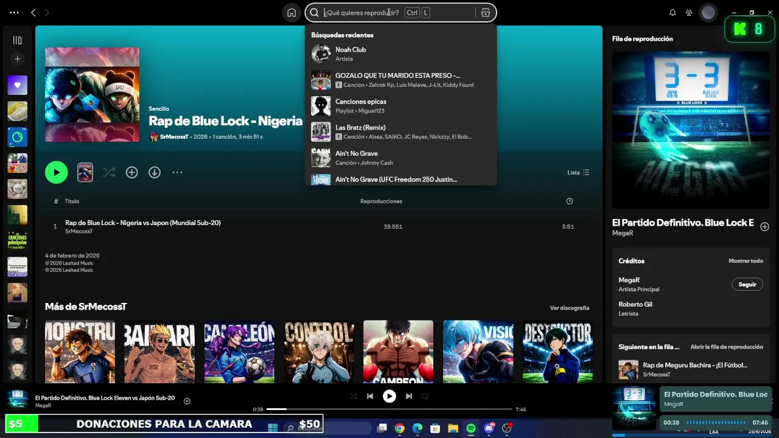The height and width of the screenshot is (438, 779).
Task: Navigate back with the left arrow
Action: 33,13
